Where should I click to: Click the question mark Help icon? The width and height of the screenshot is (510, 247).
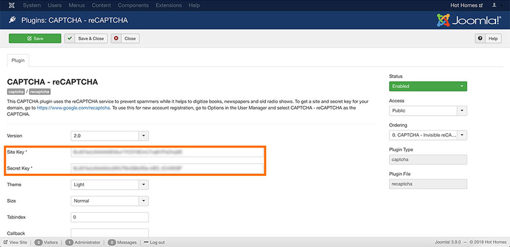(480, 38)
